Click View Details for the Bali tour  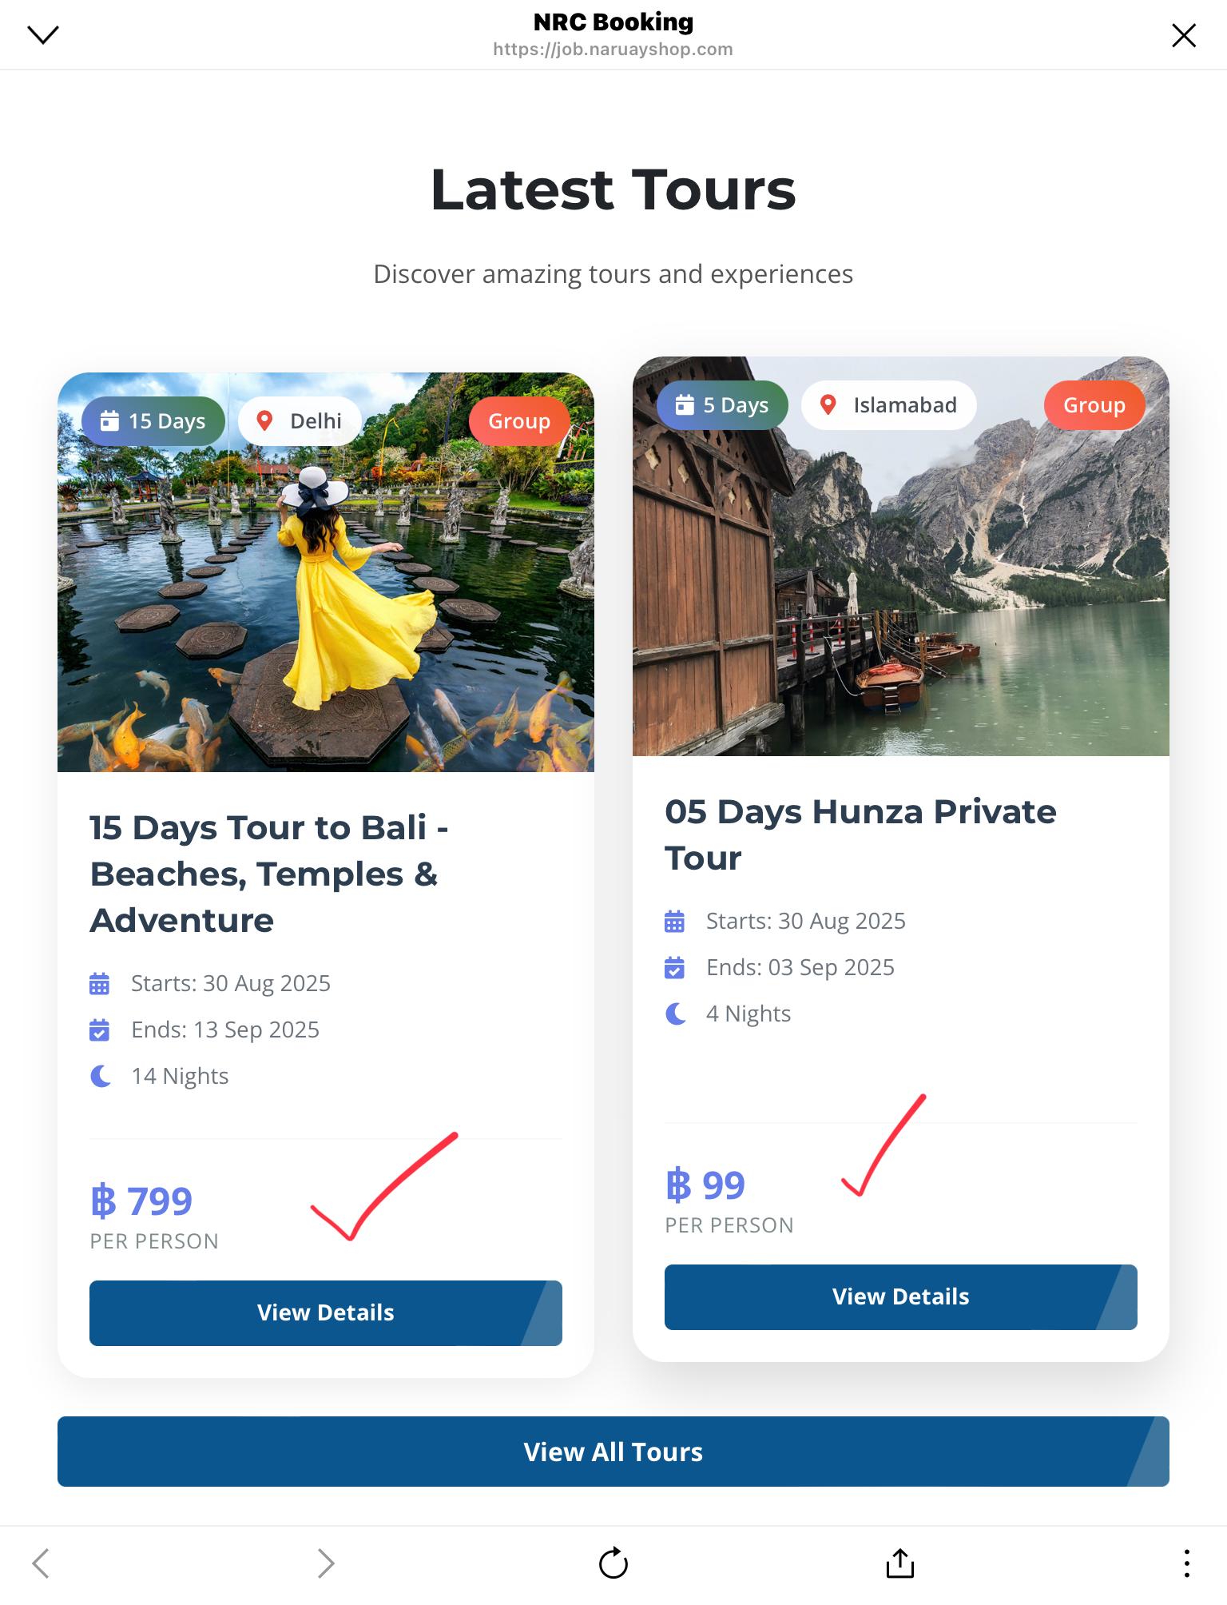(x=325, y=1312)
